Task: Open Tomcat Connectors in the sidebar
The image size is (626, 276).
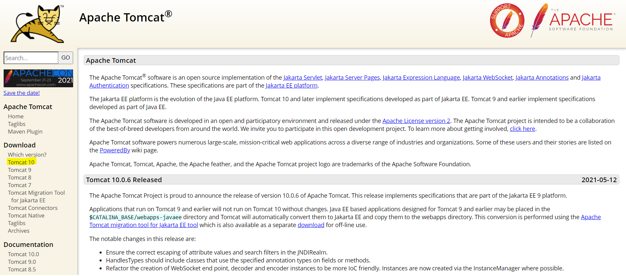Action: 33,208
